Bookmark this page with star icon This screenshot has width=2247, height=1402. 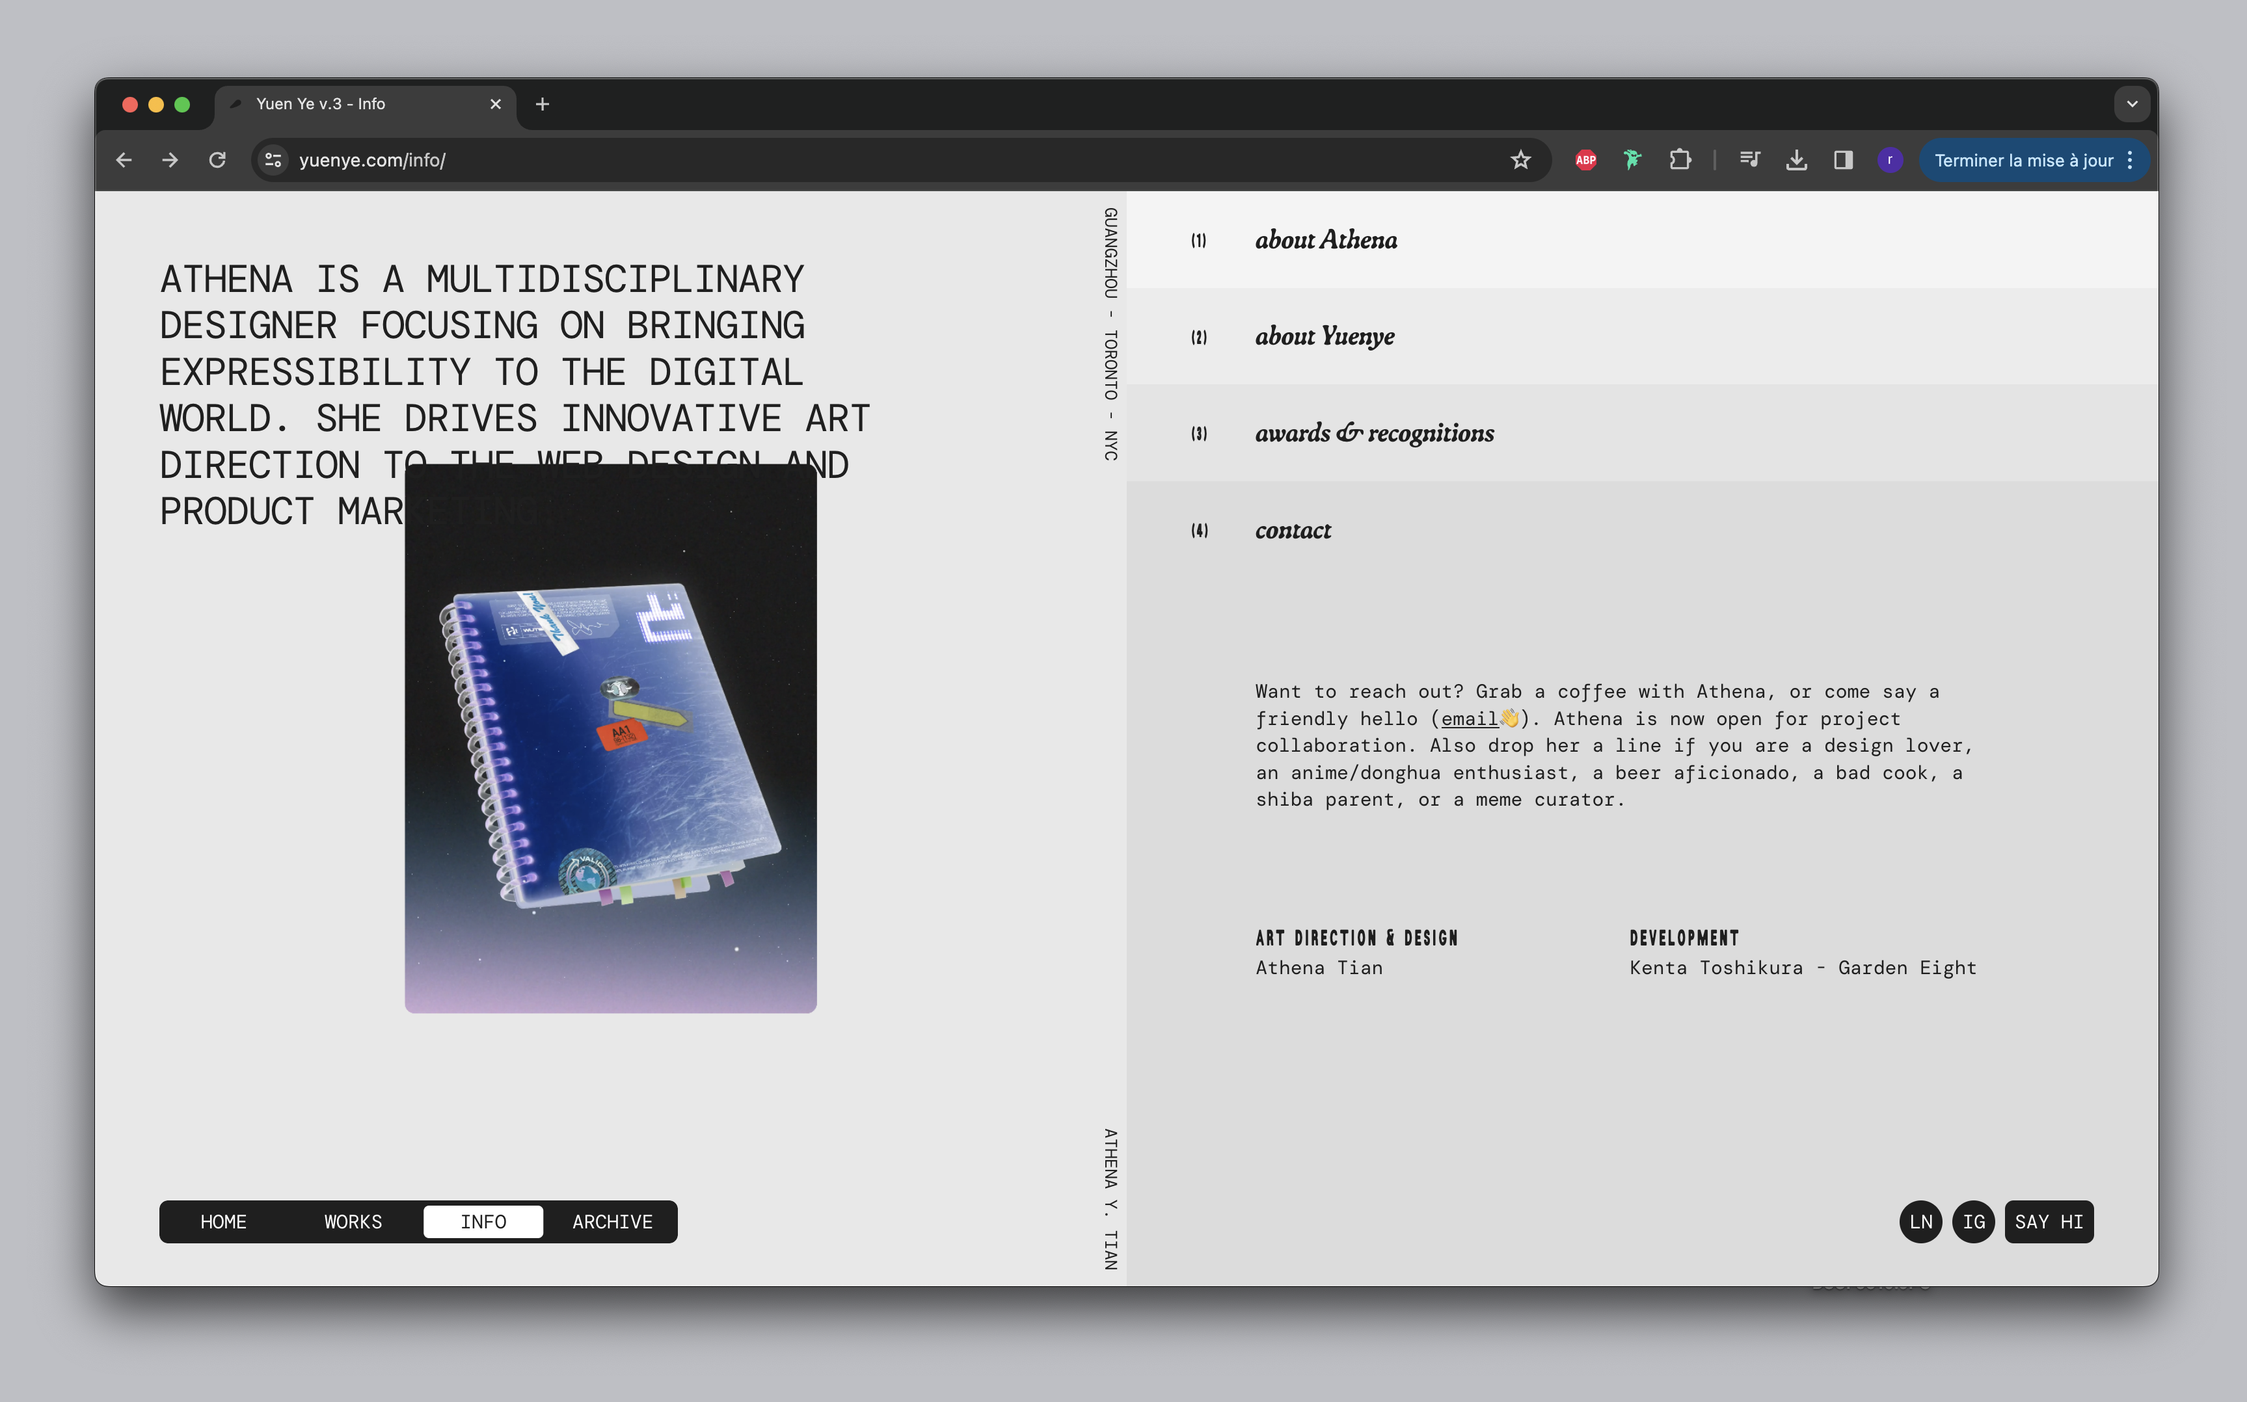coord(1520,159)
